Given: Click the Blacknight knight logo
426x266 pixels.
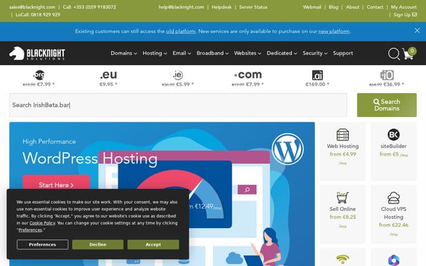Looking at the screenshot, I should 37,53.
